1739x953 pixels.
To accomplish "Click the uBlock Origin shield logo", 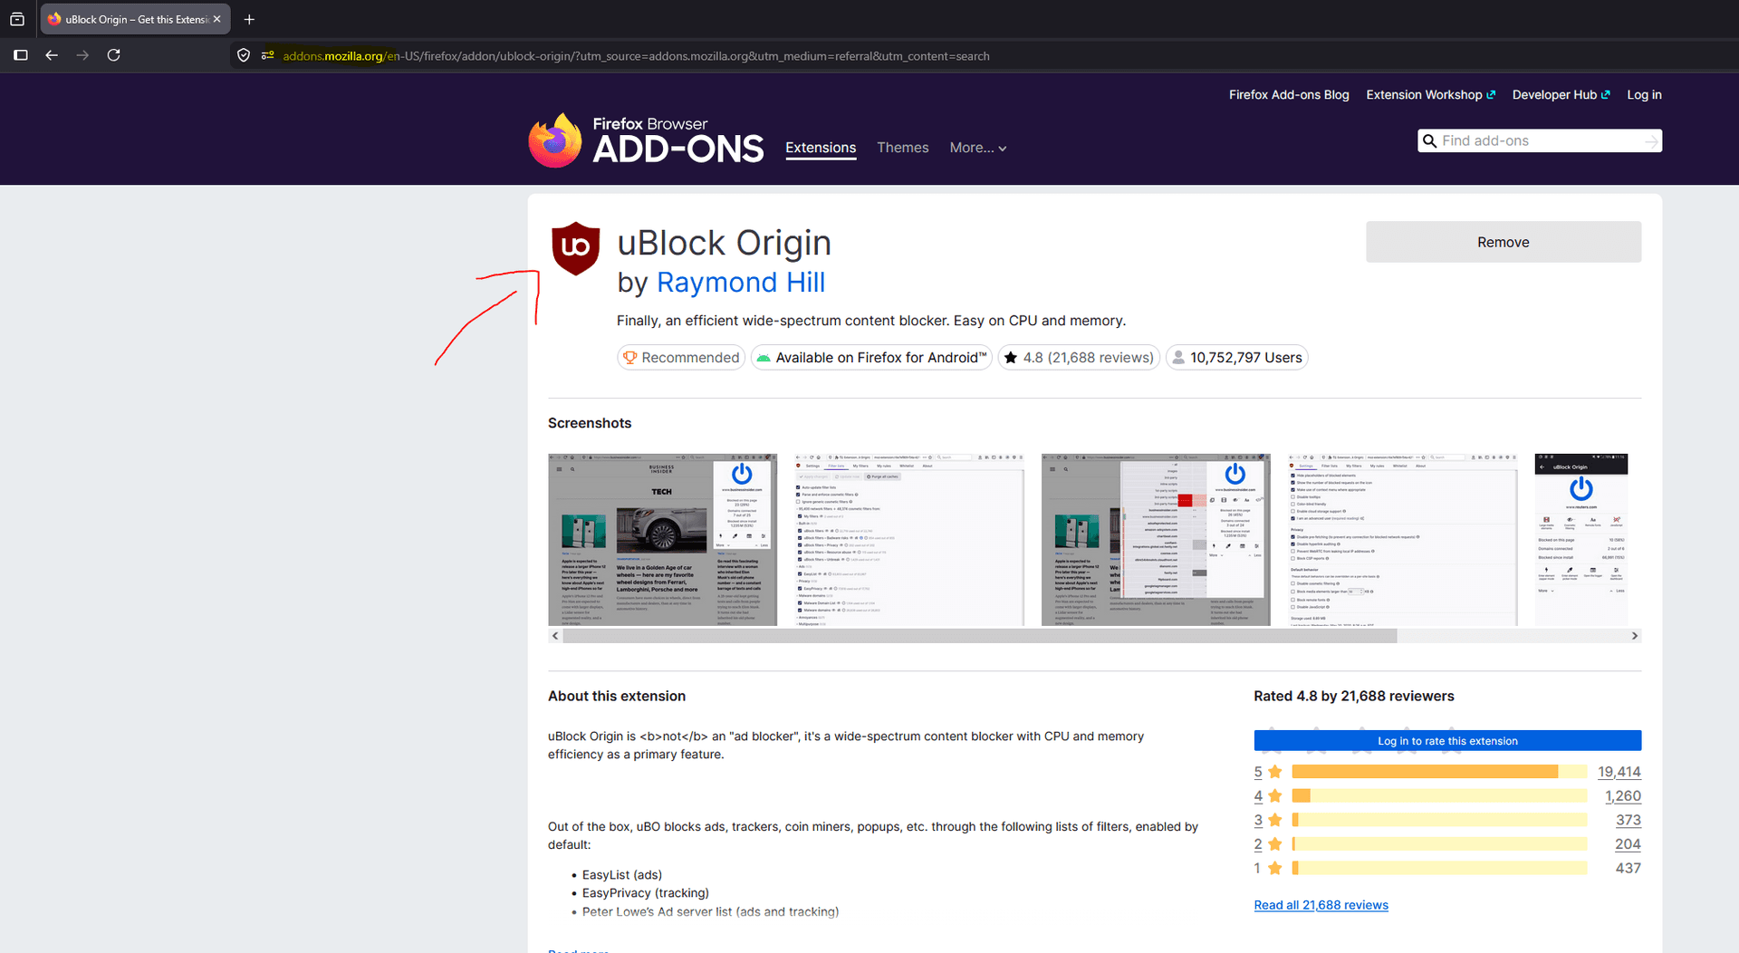I will click(x=576, y=247).
